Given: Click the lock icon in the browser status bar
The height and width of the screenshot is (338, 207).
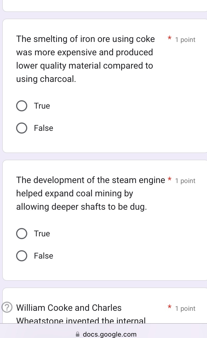Looking at the screenshot, I should tap(78, 334).
